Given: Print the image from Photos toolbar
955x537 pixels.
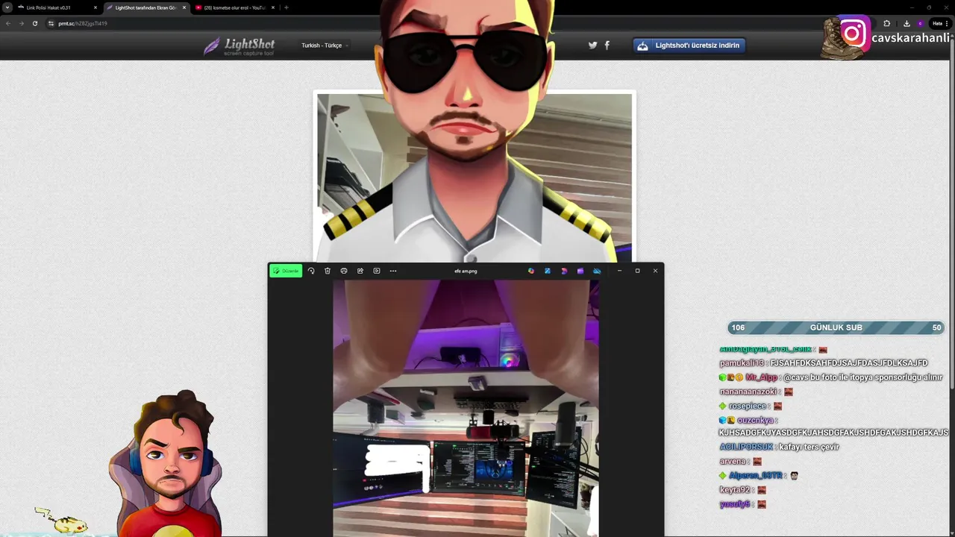Looking at the screenshot, I should pyautogui.click(x=344, y=271).
